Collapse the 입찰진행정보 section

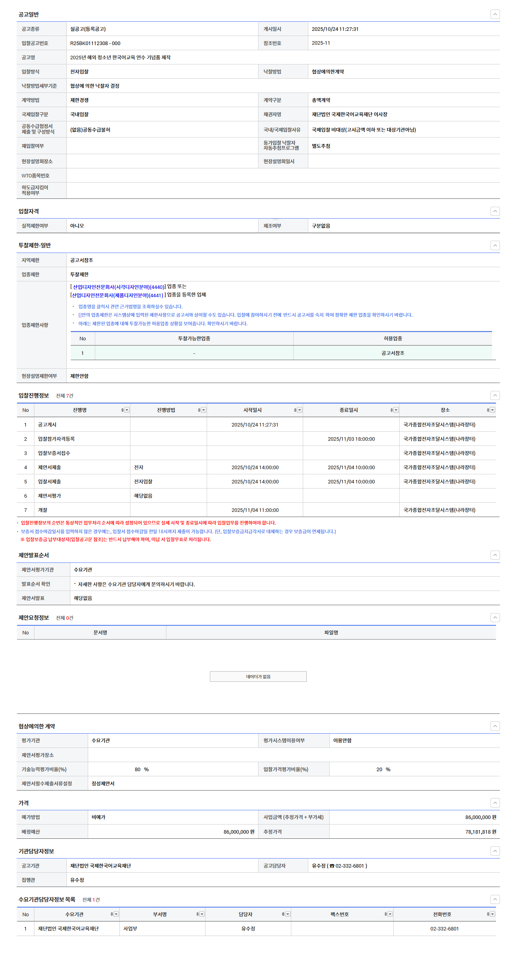click(x=495, y=395)
